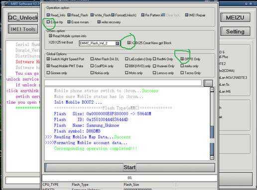257x190 pixels.
Task: Click the MRT Software title bar icon
Action: (6, 3)
